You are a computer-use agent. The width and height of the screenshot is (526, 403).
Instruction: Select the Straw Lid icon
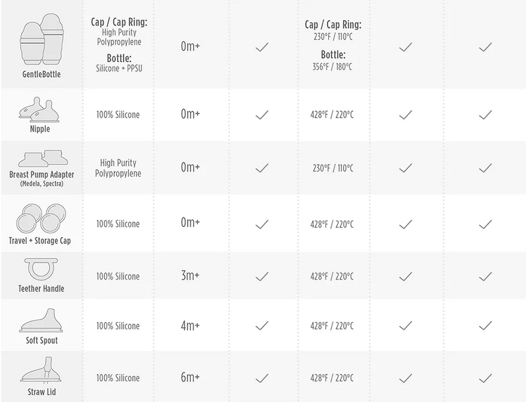[x=41, y=373]
